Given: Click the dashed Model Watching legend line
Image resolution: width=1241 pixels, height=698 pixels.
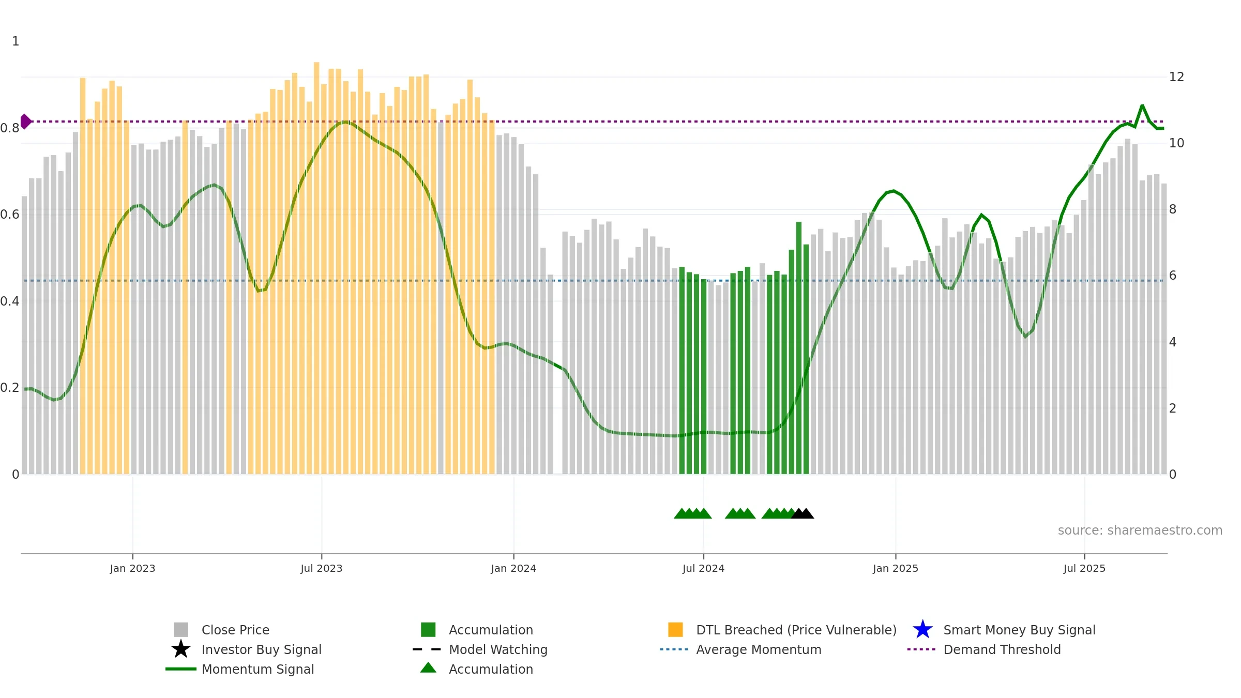Looking at the screenshot, I should (x=427, y=649).
